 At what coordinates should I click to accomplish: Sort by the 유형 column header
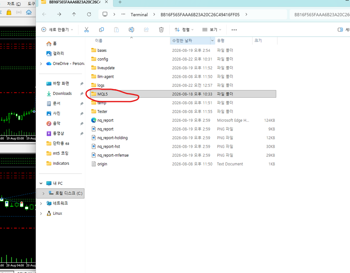click(220, 40)
